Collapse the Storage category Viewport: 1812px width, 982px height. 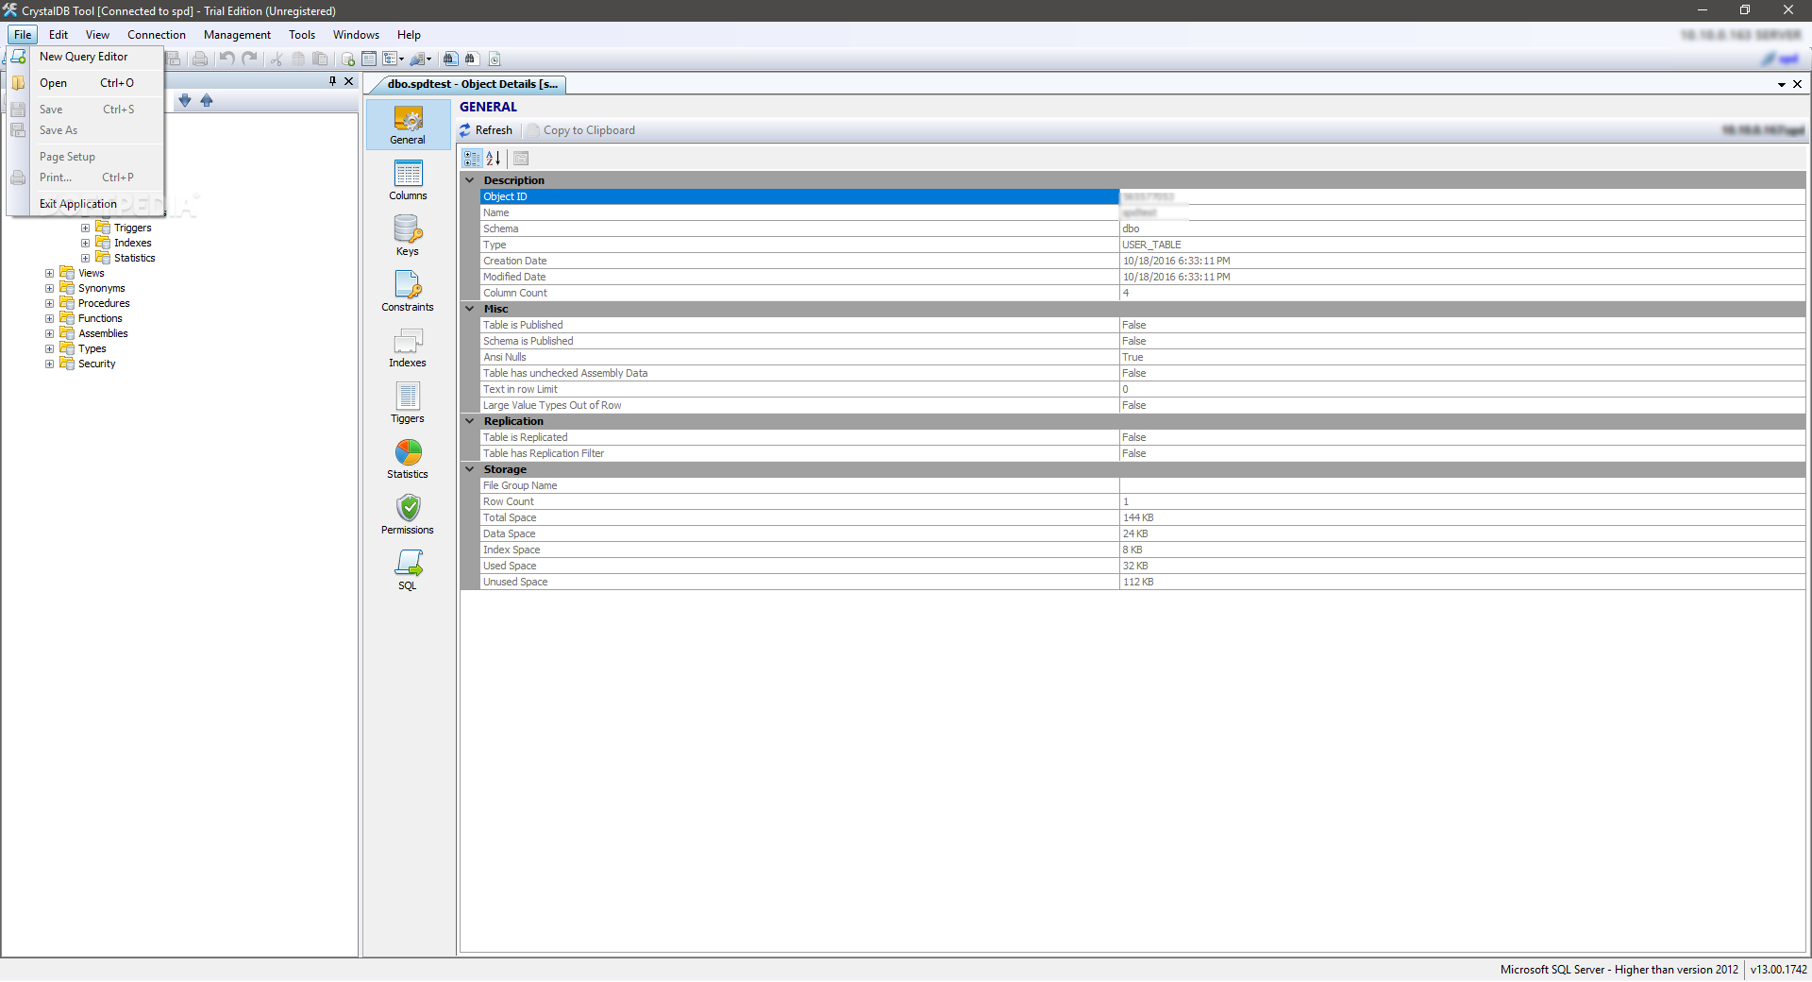point(469,469)
